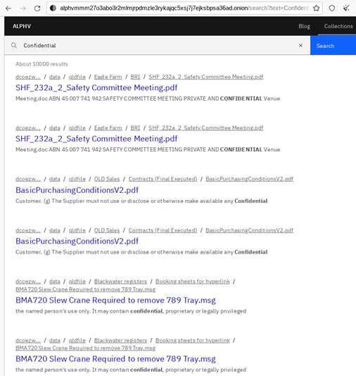This screenshot has width=356, height=376.
Task: Click dcoezw... breadcrumb in first result
Action: tap(28, 77)
